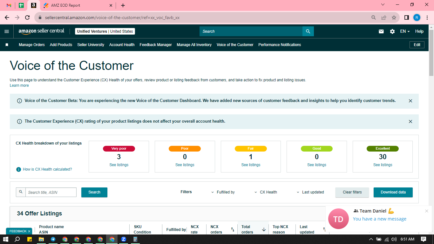Image resolution: width=434 pixels, height=244 pixels.
Task: Open the Settings gear in Seller Central
Action: coord(392,31)
